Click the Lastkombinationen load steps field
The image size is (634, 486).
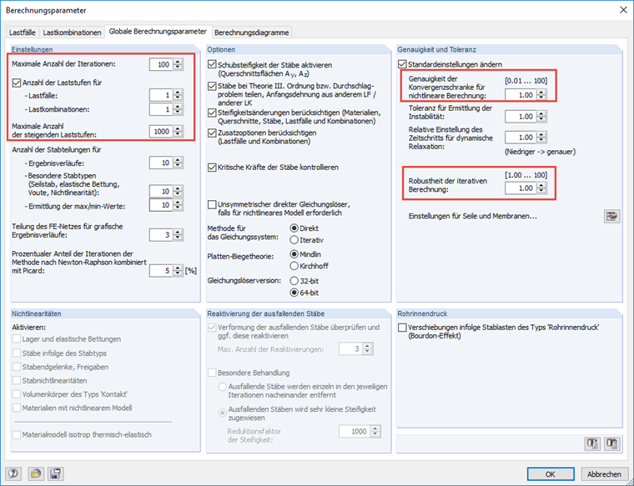(161, 109)
